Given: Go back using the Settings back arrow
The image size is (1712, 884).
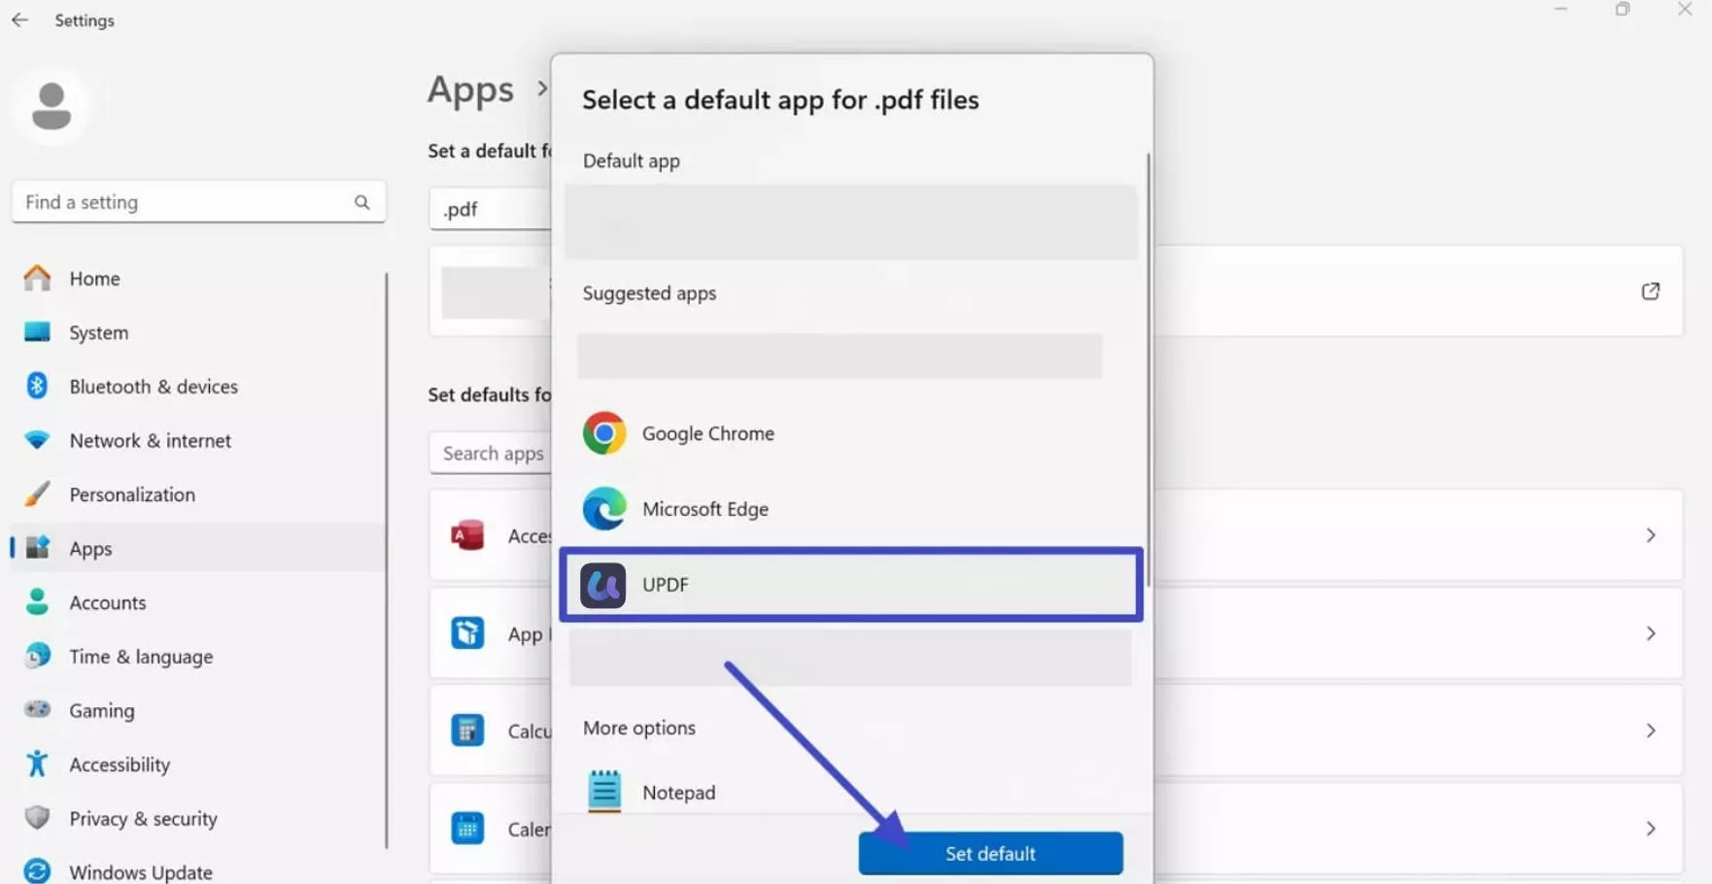Looking at the screenshot, I should [x=19, y=20].
